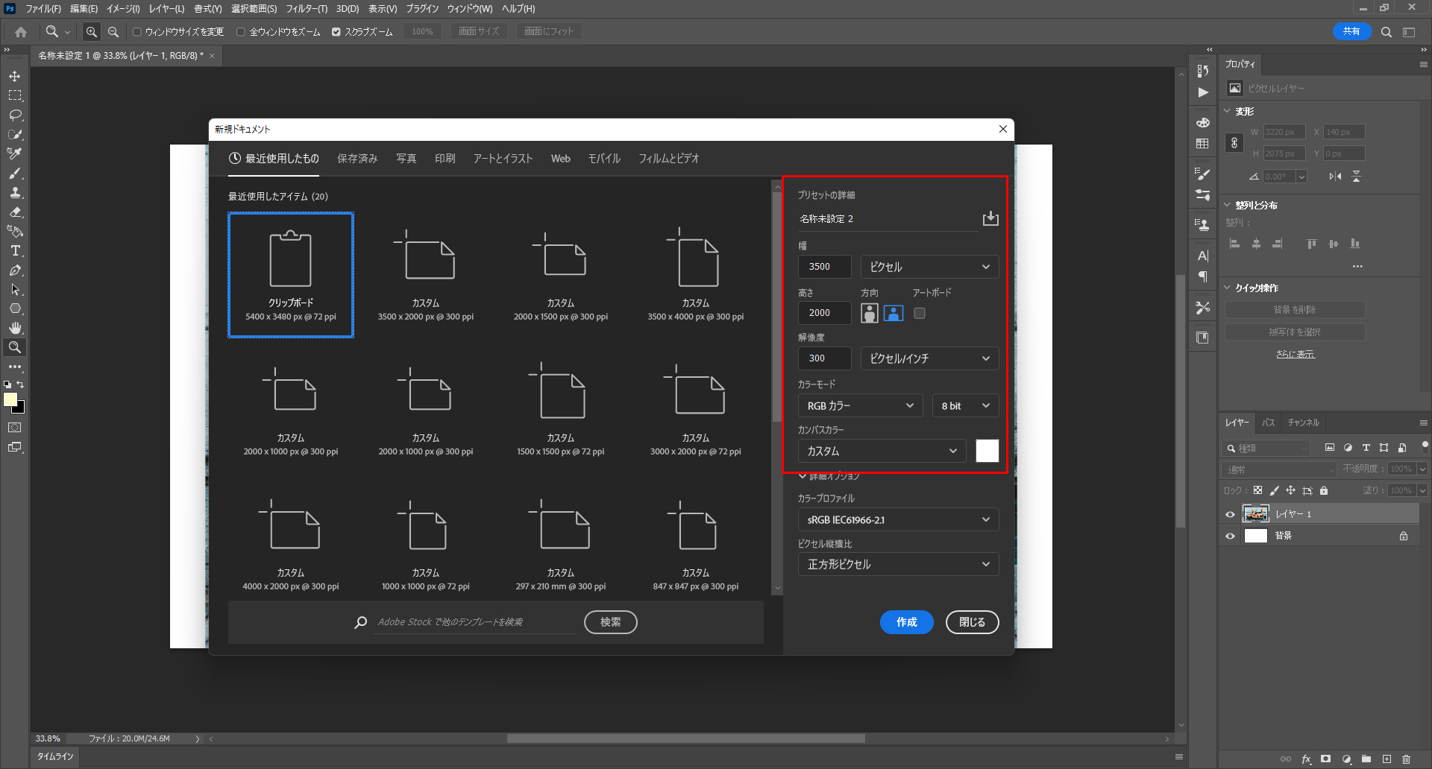This screenshot has width=1432, height=769.
Task: Open the RGB カラー color mode dropdown
Action: [x=860, y=405]
